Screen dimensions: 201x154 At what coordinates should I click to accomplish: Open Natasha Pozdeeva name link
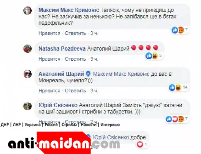62,49
